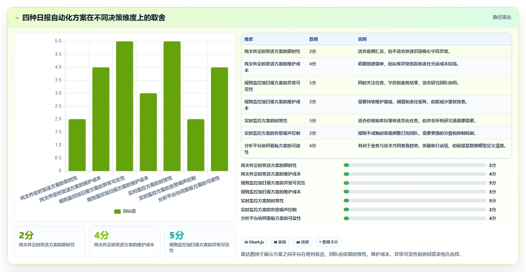Viewport: 526px width, 272px height.
Task: Click the 4分 value ending the 分析平台协同看板方案的可读性 progress row
Action: tap(493, 218)
